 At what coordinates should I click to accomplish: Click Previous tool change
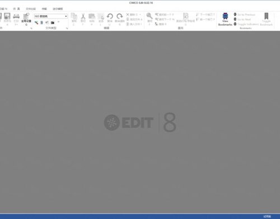point(206,20)
